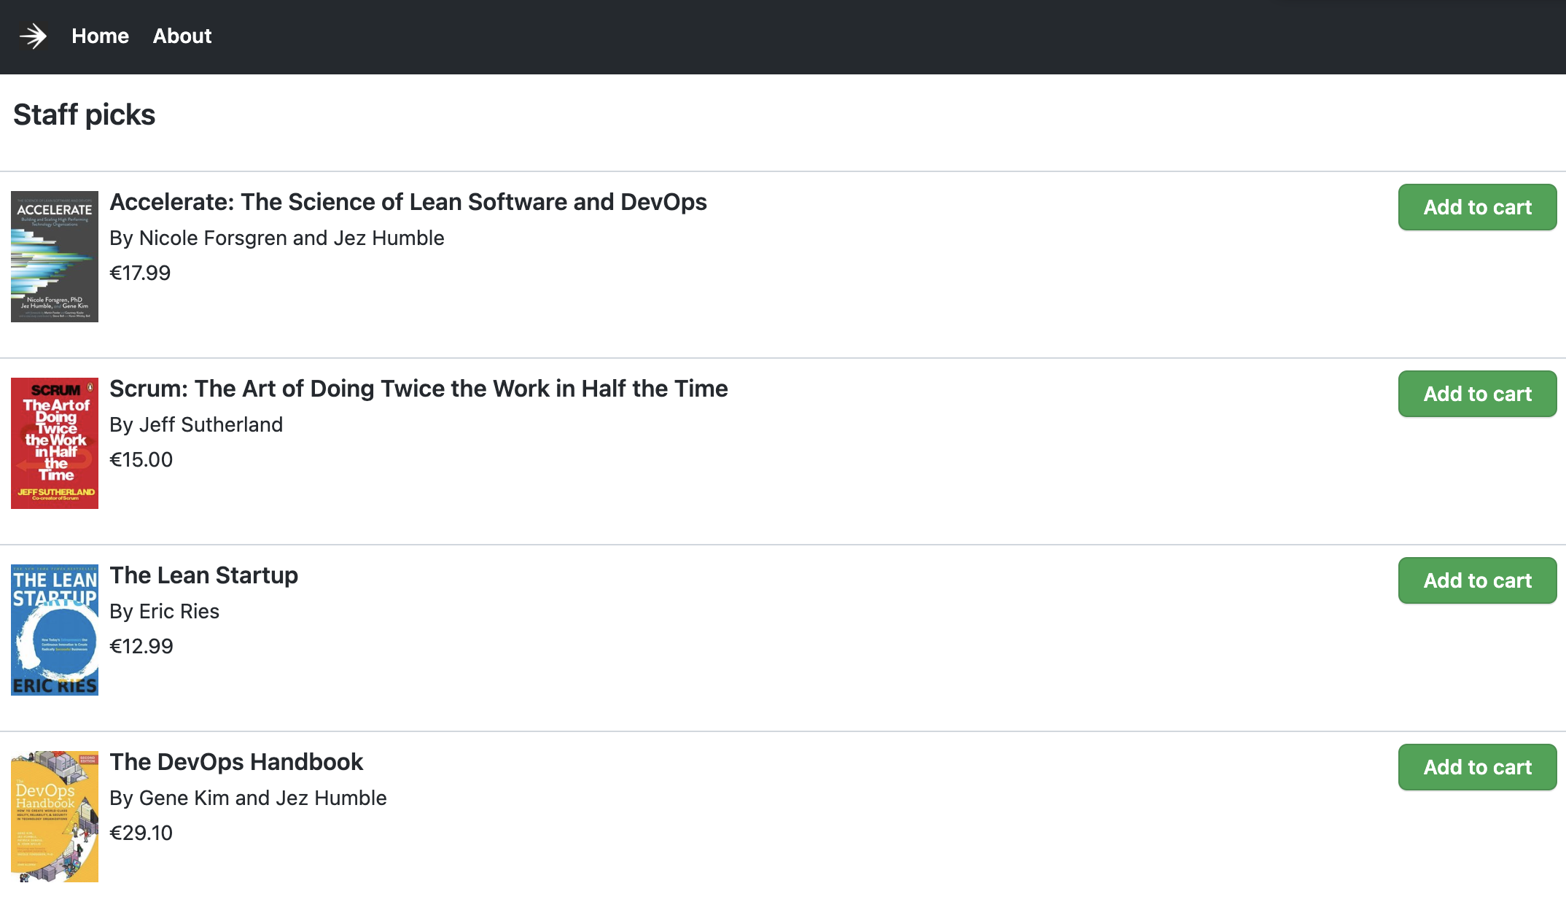
Task: Click the €17.99 price
Action: tap(140, 273)
